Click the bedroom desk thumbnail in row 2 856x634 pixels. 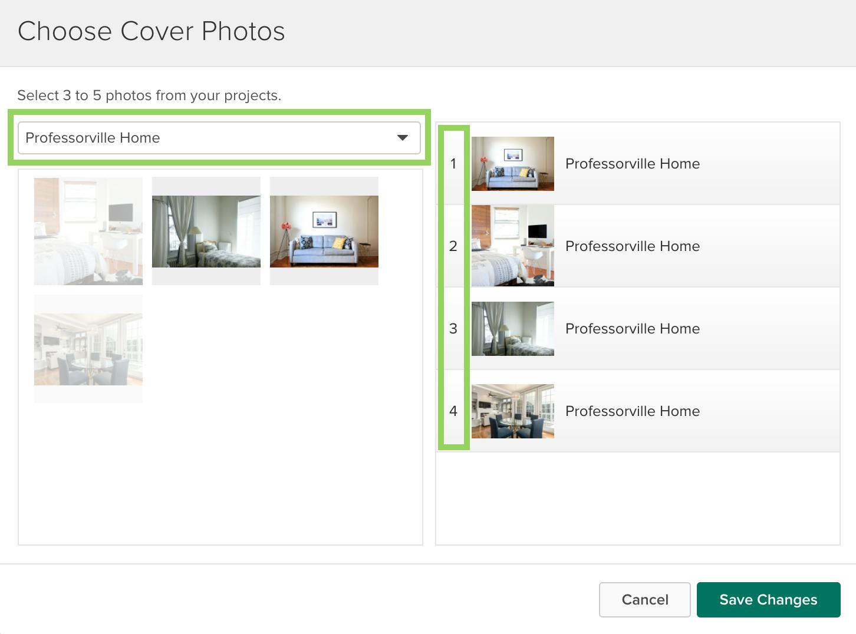pyautogui.click(x=513, y=246)
